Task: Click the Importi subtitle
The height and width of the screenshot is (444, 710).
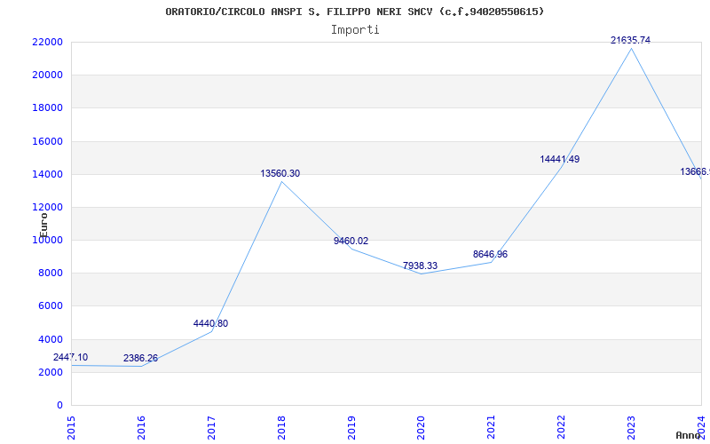Action: pos(355,30)
